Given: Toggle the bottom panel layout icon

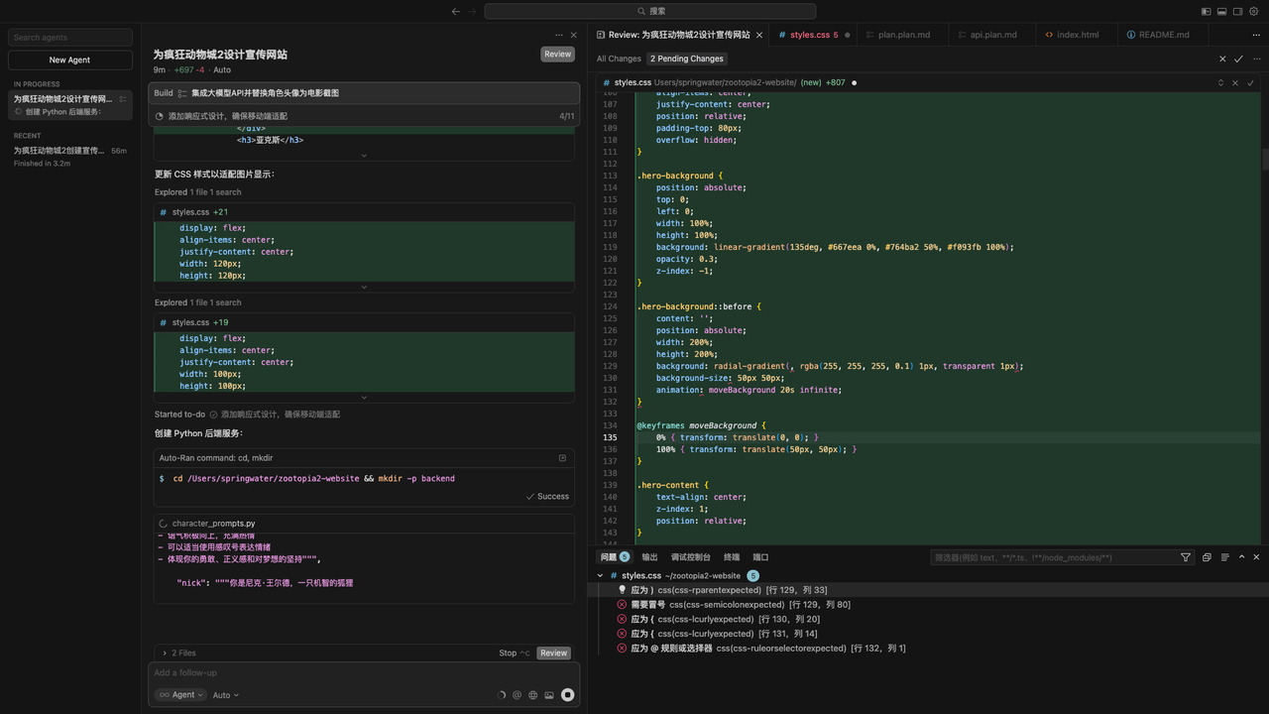Looking at the screenshot, I should [x=1222, y=11].
